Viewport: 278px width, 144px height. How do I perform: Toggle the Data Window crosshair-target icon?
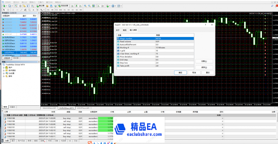(20, 6)
